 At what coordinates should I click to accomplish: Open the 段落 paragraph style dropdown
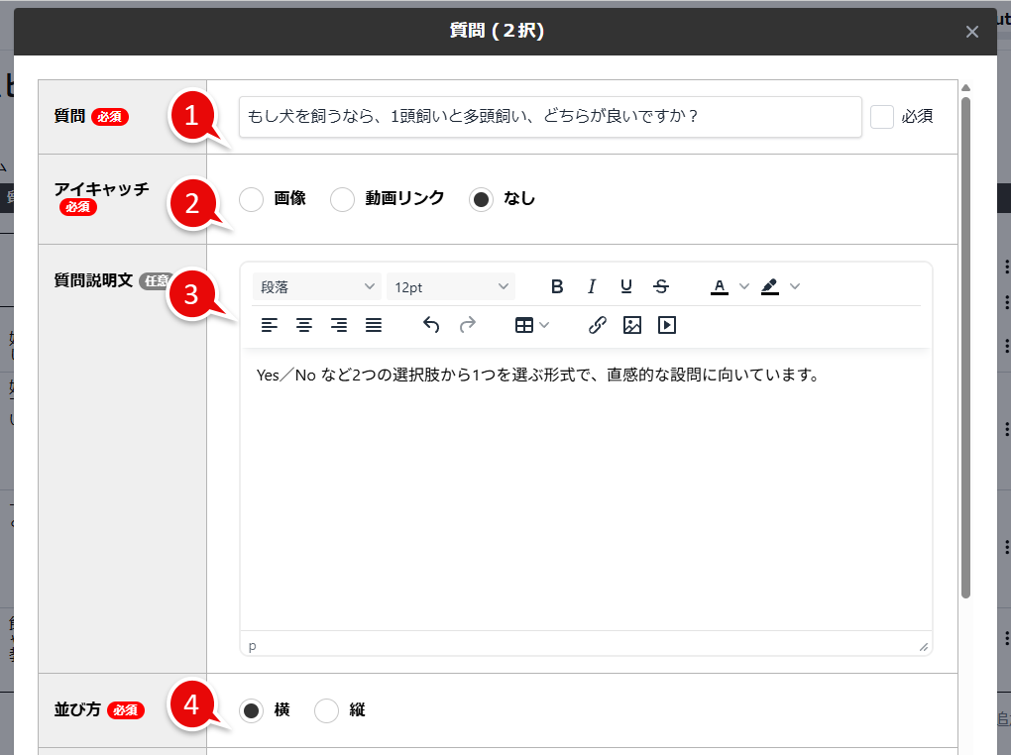coord(316,285)
